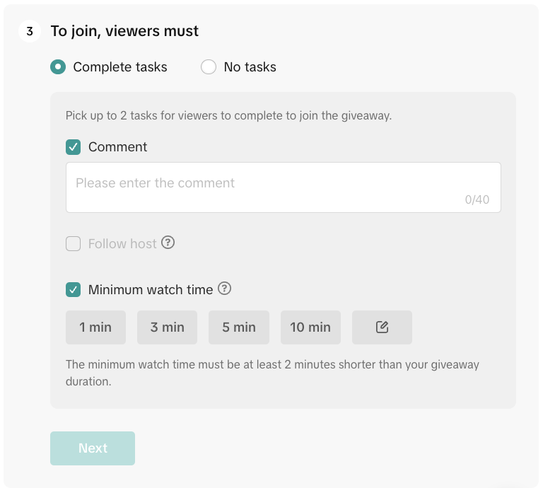Image resolution: width=543 pixels, height=488 pixels.
Task: Untick the Comment checkbox
Action: tap(73, 147)
